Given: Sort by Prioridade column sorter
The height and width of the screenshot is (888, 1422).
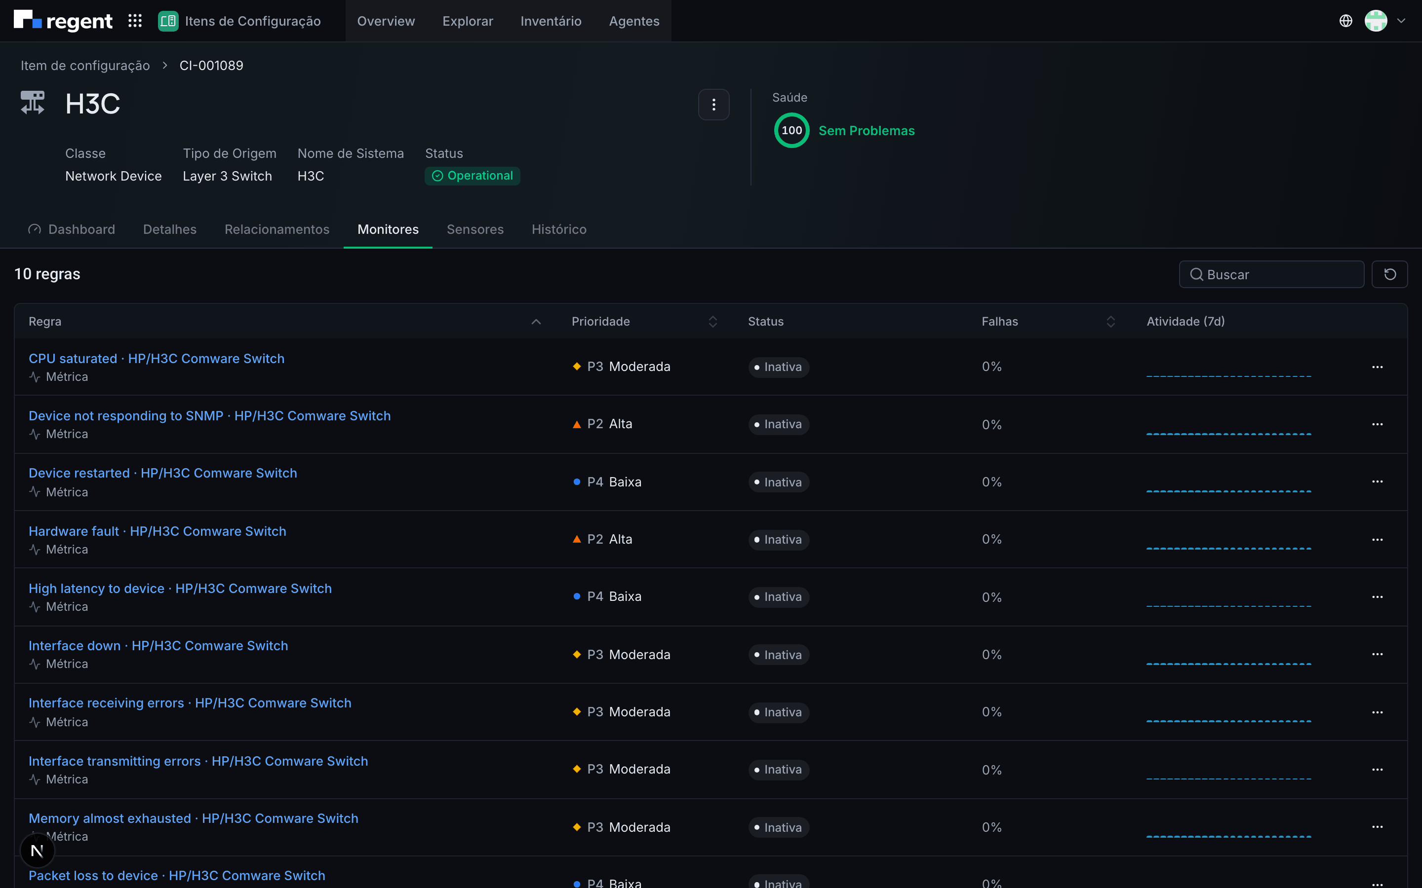Looking at the screenshot, I should pos(713,322).
